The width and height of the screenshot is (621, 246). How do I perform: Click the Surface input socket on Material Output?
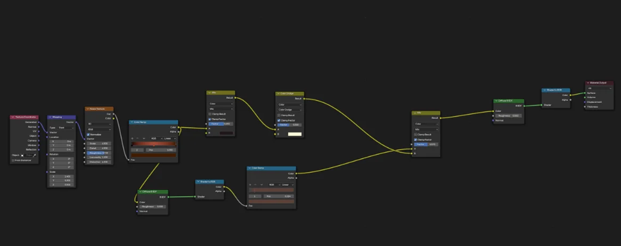click(x=585, y=93)
